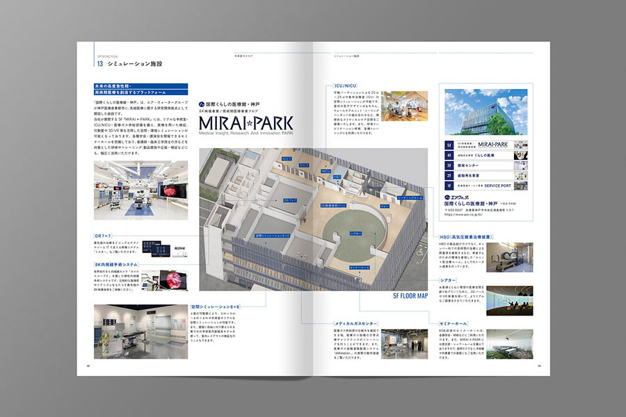The width and height of the screenshot is (626, 417).
Task: Click the 13 シミュレーション施設 page title
Action: pos(130,63)
